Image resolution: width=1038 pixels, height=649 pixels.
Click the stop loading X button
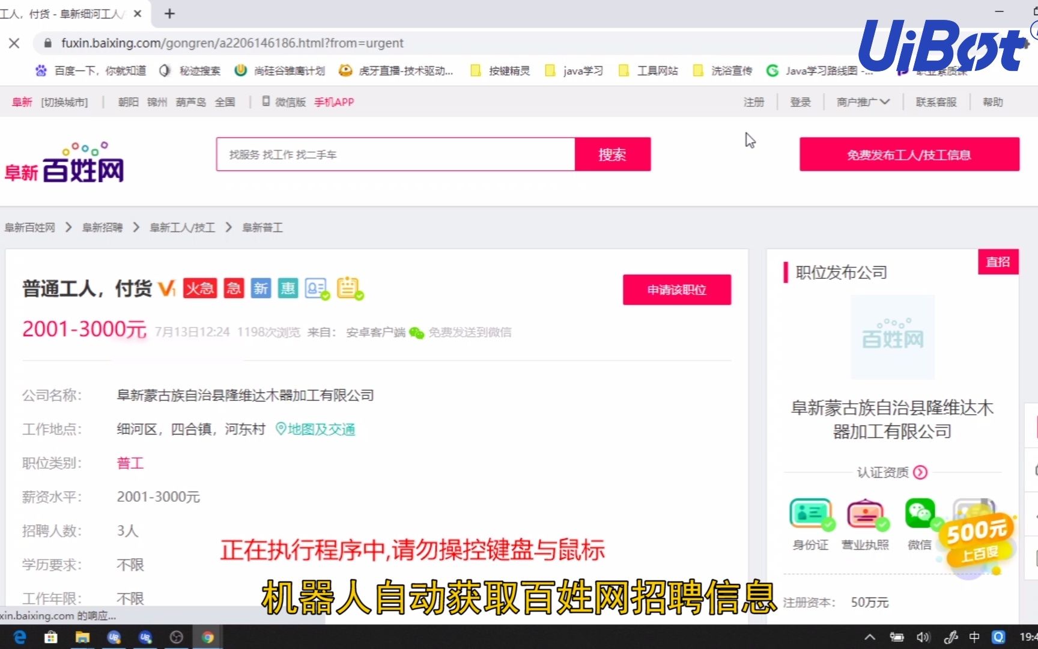click(14, 43)
